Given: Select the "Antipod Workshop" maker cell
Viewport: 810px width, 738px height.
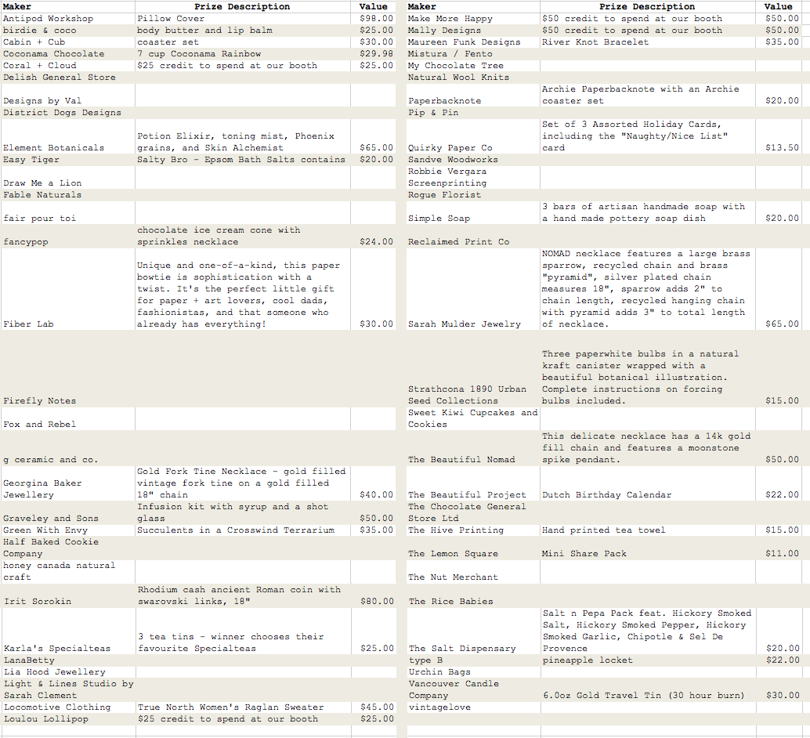Looking at the screenshot, I should point(67,19).
